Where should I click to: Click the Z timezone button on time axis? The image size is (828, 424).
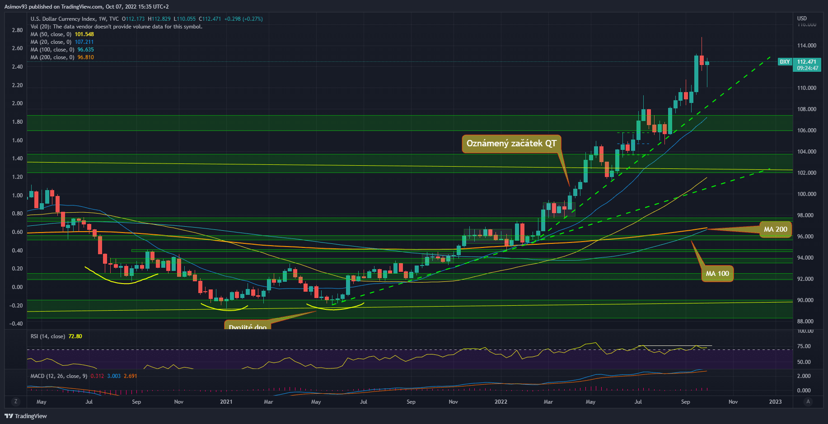point(16,401)
